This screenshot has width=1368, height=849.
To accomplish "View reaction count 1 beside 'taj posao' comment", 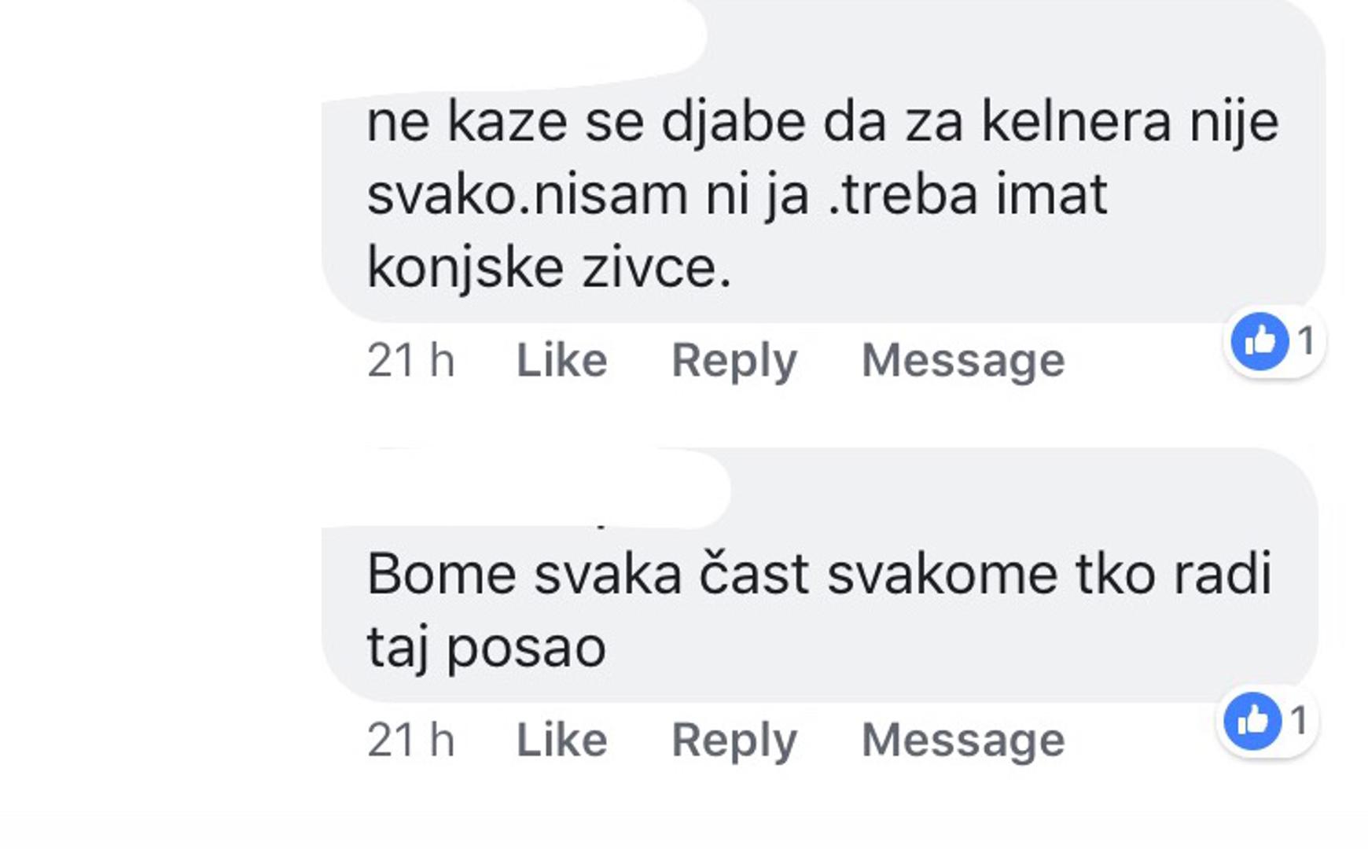I will (x=1299, y=721).
